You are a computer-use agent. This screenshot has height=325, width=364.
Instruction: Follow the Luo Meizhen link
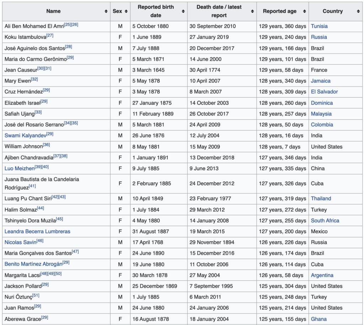click(19, 169)
